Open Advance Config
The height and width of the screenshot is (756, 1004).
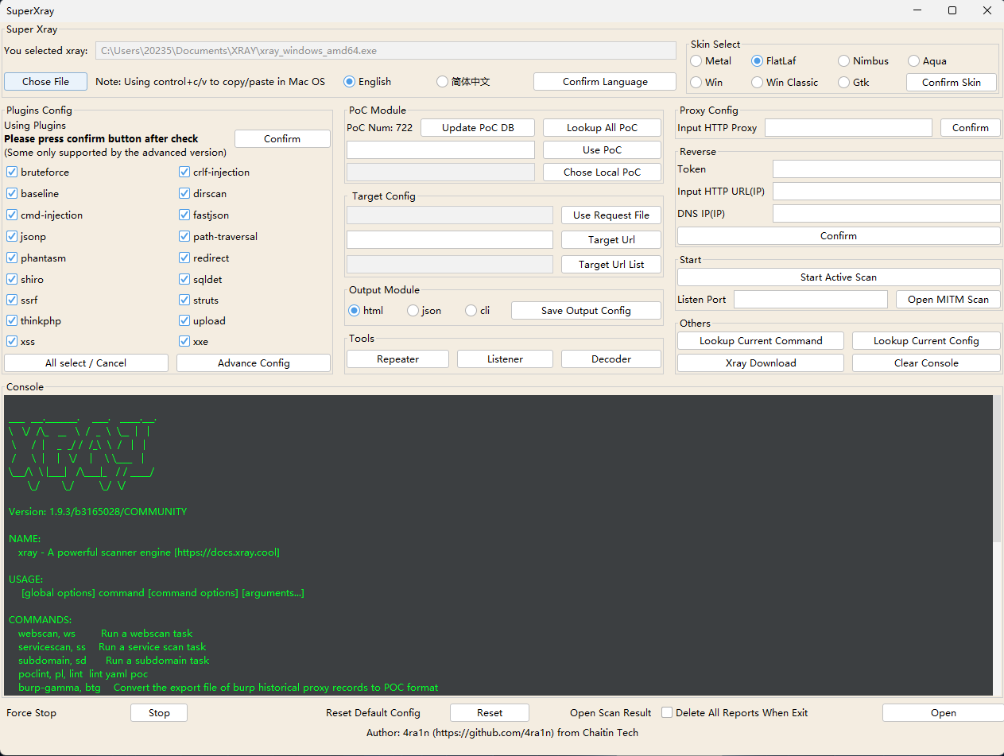click(x=254, y=363)
